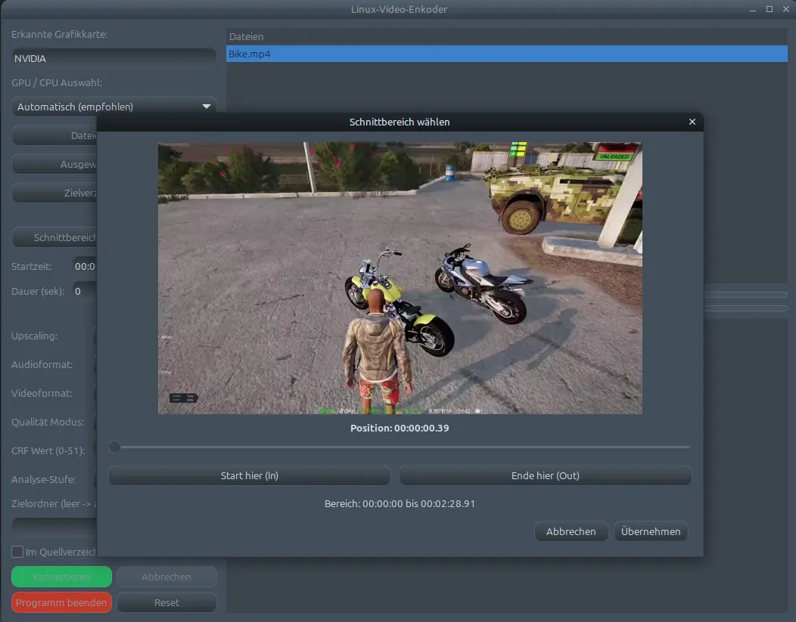Click the partially hidden Zielverz button
The height and width of the screenshot is (622, 796).
point(54,193)
